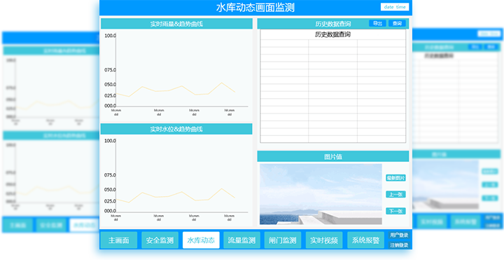Show previous picture with 上一张
This screenshot has height=260, width=504.
pos(395,194)
